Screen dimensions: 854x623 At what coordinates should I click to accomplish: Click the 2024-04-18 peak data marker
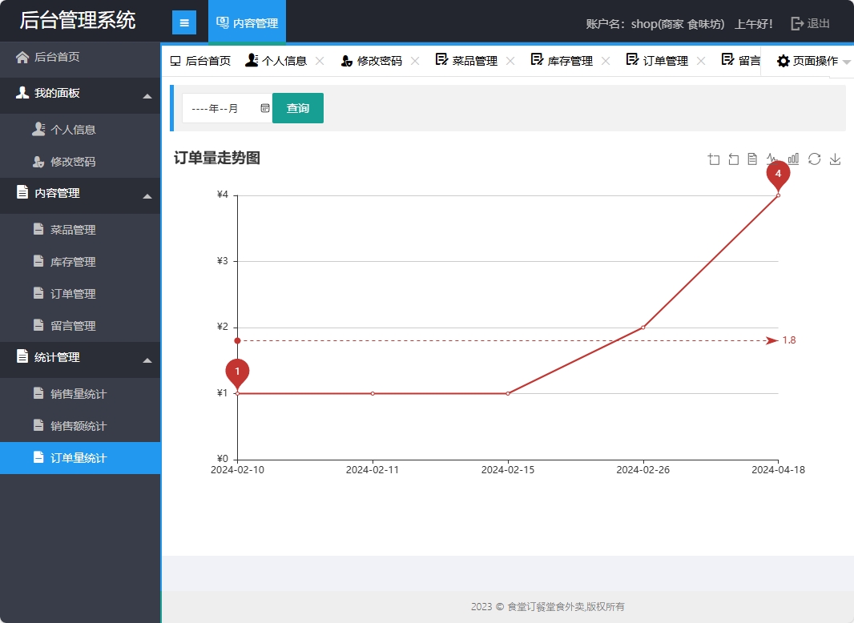click(778, 175)
